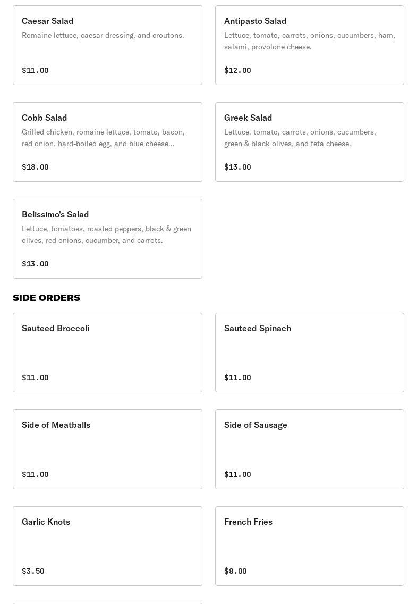The width and height of the screenshot is (417, 604).
Task: Open the Sauteed Spinach side order
Action: pos(309,353)
